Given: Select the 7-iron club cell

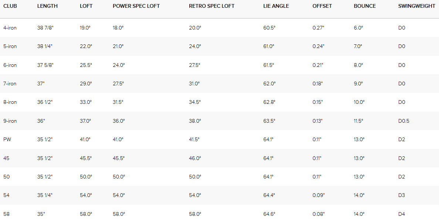Looking at the screenshot, I should (x=10, y=84).
